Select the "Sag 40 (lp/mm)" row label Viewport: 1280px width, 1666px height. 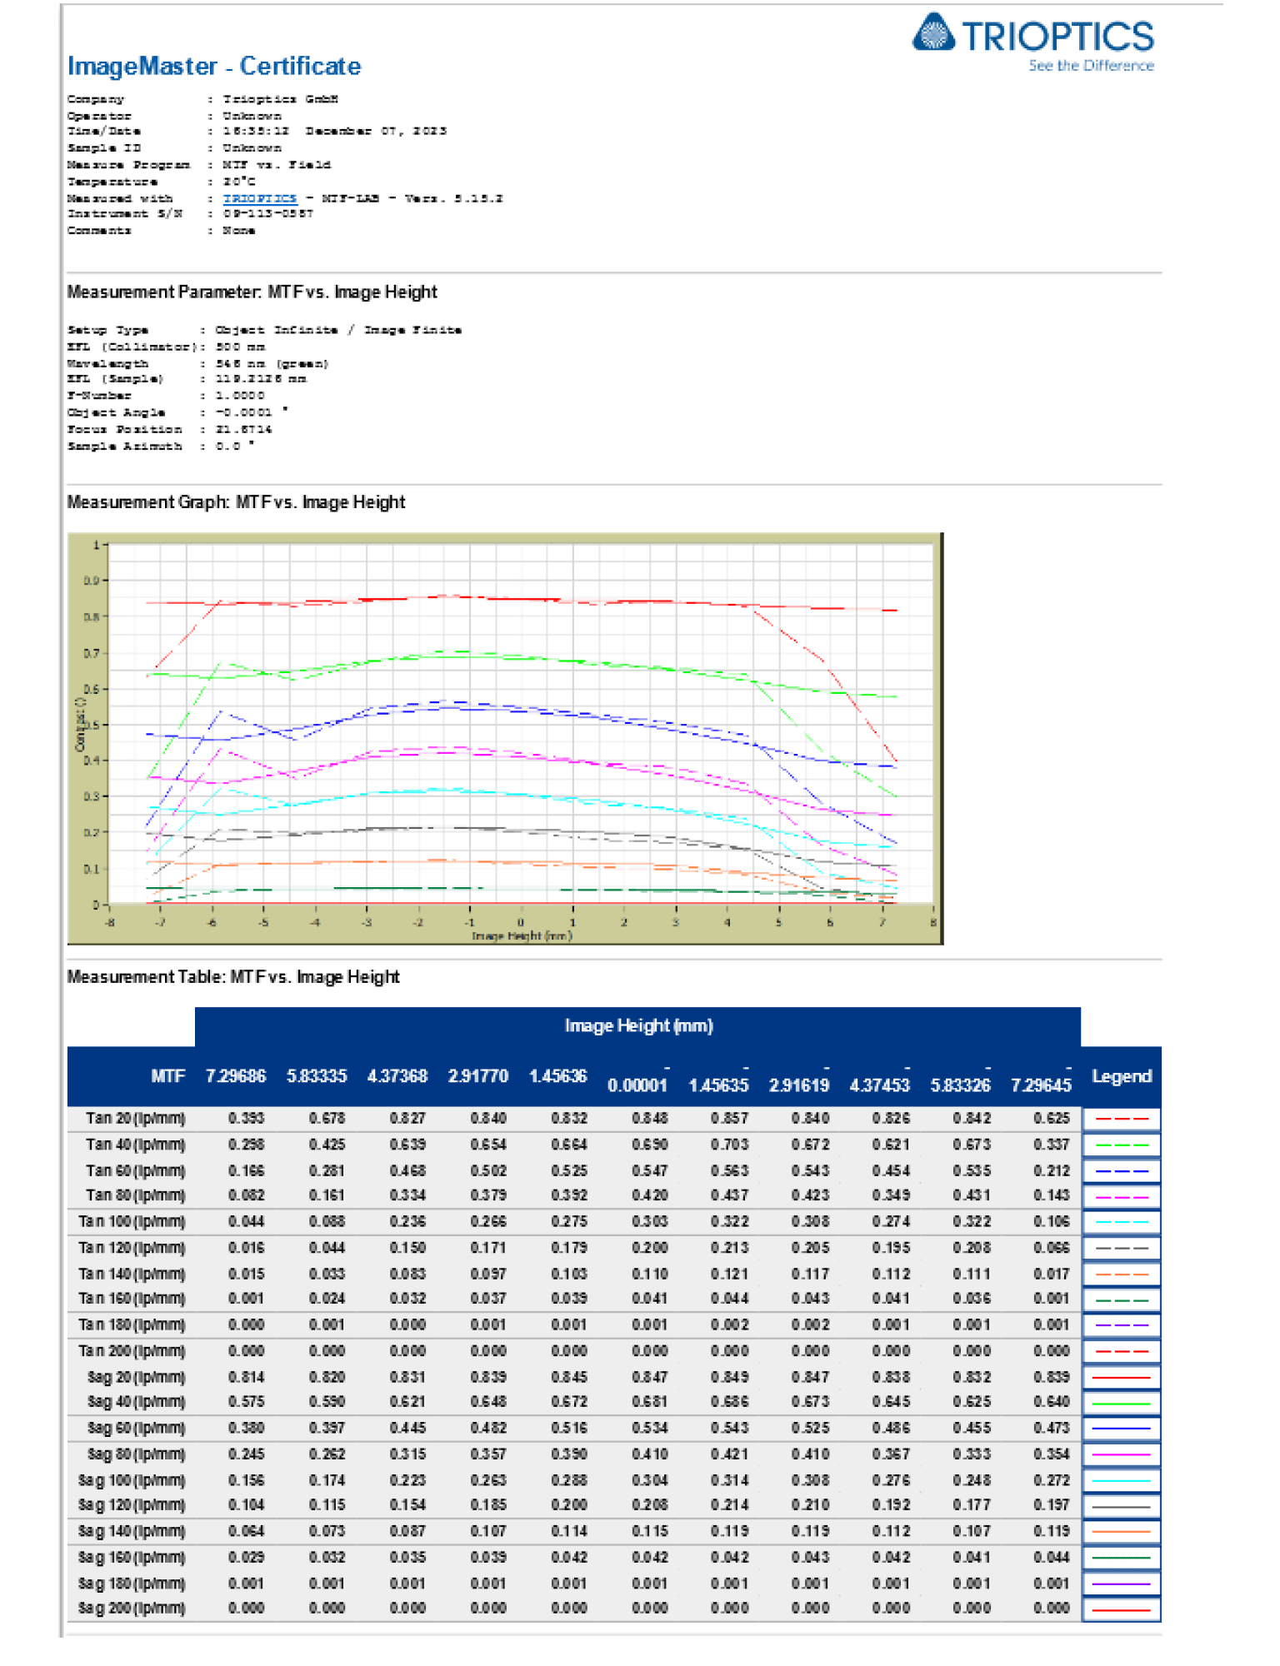(136, 1403)
